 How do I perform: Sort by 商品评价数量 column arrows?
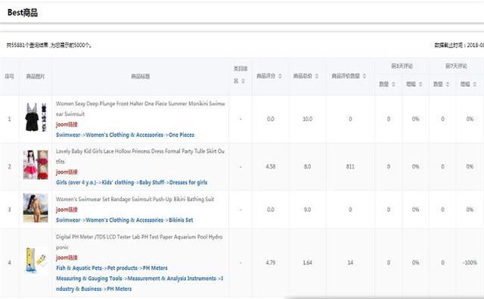click(365, 76)
